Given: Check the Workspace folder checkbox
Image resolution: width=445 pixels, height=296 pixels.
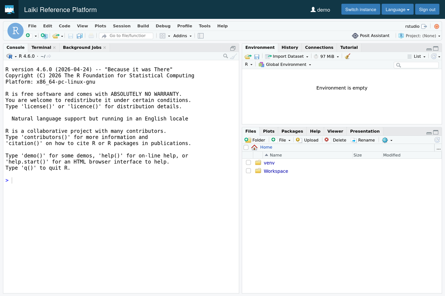Looking at the screenshot, I should click(x=248, y=171).
